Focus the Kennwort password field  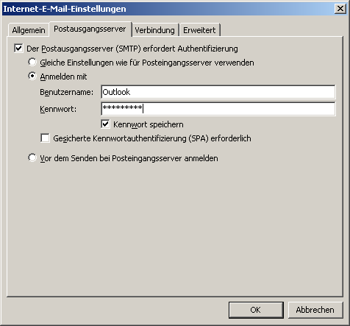pyautogui.click(x=218, y=109)
